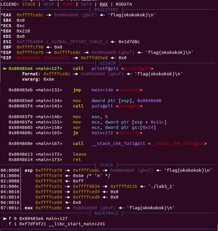Click address 0x80485f9 at main+146
The width and height of the screenshot is (218, 231).
(x=21, y=117)
